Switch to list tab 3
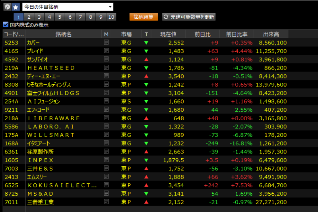 [x=39, y=17]
